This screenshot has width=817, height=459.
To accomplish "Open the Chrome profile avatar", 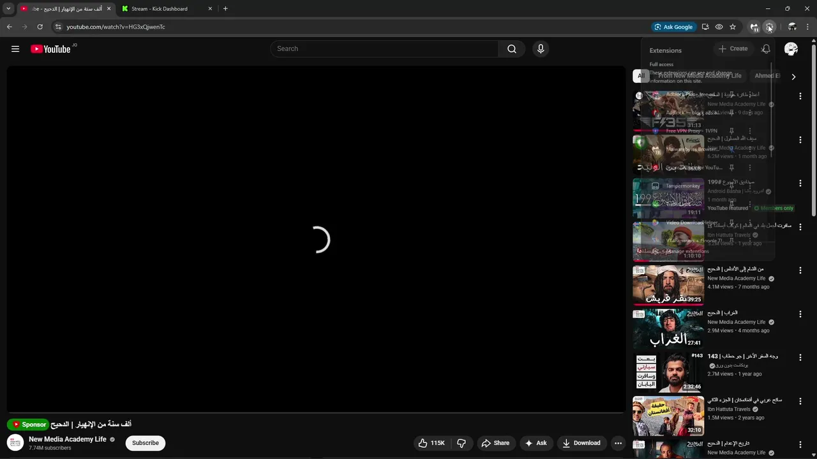I will click(792, 27).
